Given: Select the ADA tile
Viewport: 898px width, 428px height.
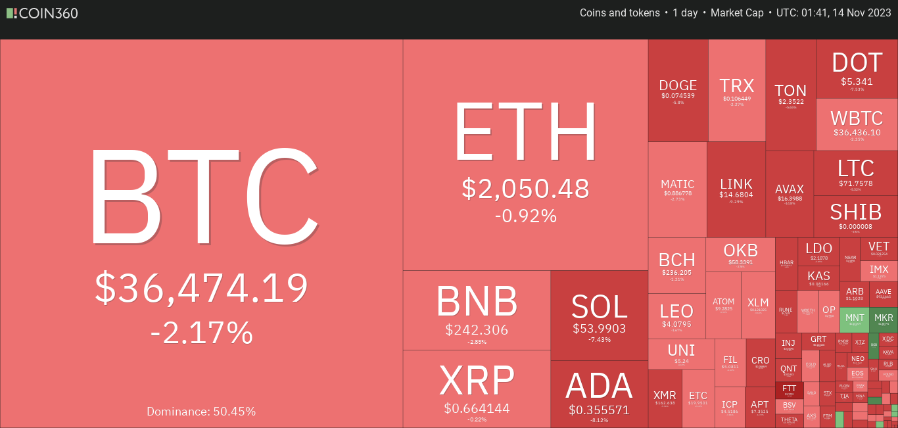Looking at the screenshot, I should [600, 394].
